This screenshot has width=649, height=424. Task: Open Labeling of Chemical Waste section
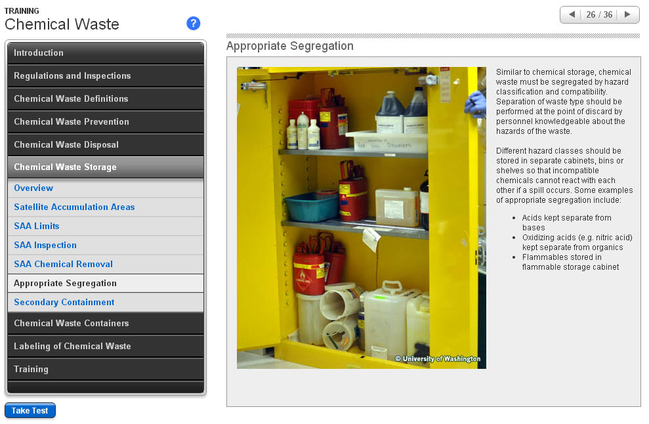[105, 347]
